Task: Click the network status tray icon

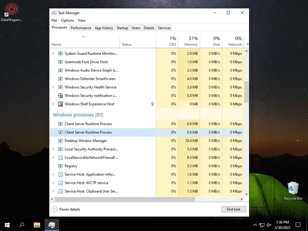Action: point(262,225)
